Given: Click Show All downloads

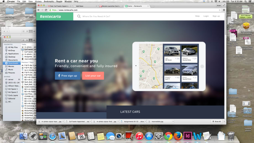Looking at the screenshot, I should click(x=216, y=121).
